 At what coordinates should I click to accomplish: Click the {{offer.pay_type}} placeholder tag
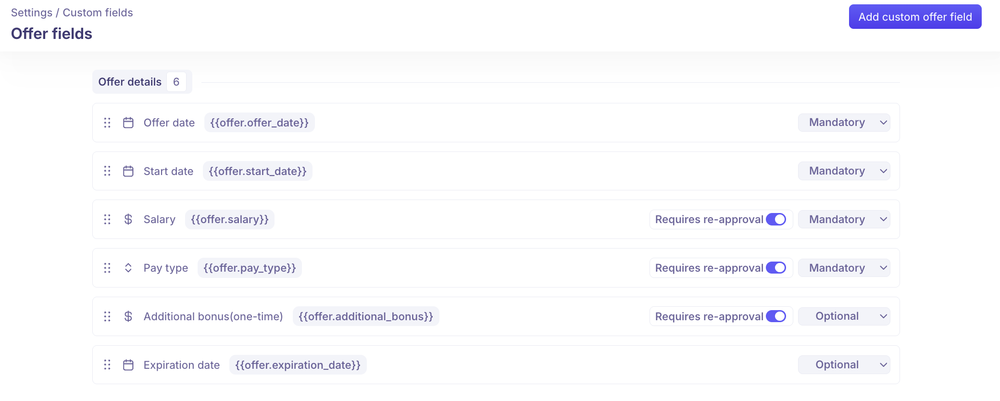point(250,268)
